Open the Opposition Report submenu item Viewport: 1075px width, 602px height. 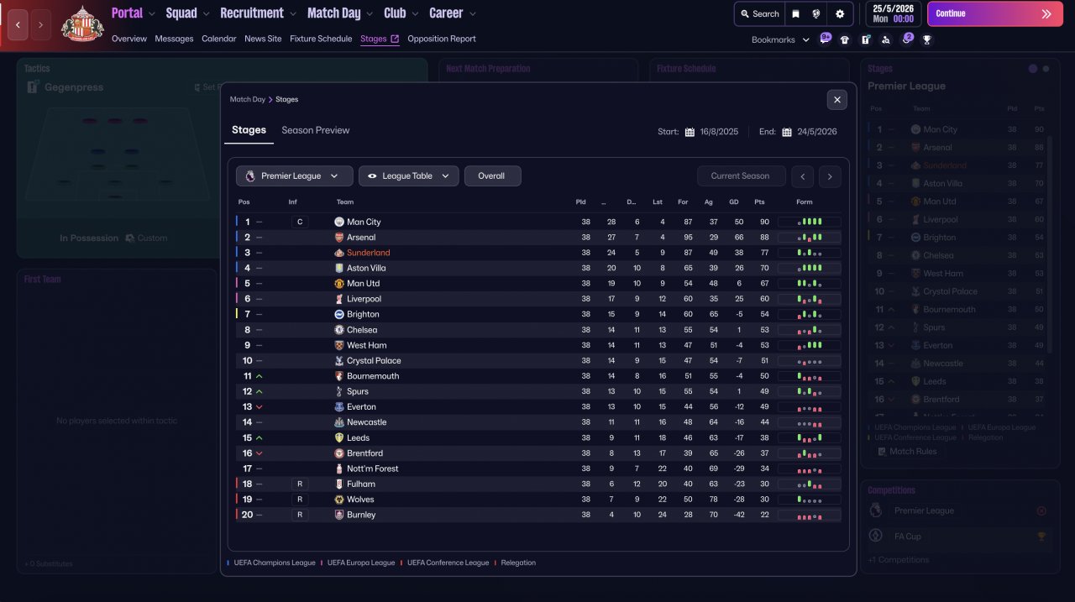click(x=442, y=39)
